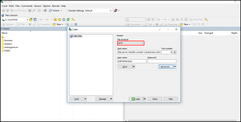241x122 pixels.
Task: Open directory icon in local panel
Action: coord(31,20)
